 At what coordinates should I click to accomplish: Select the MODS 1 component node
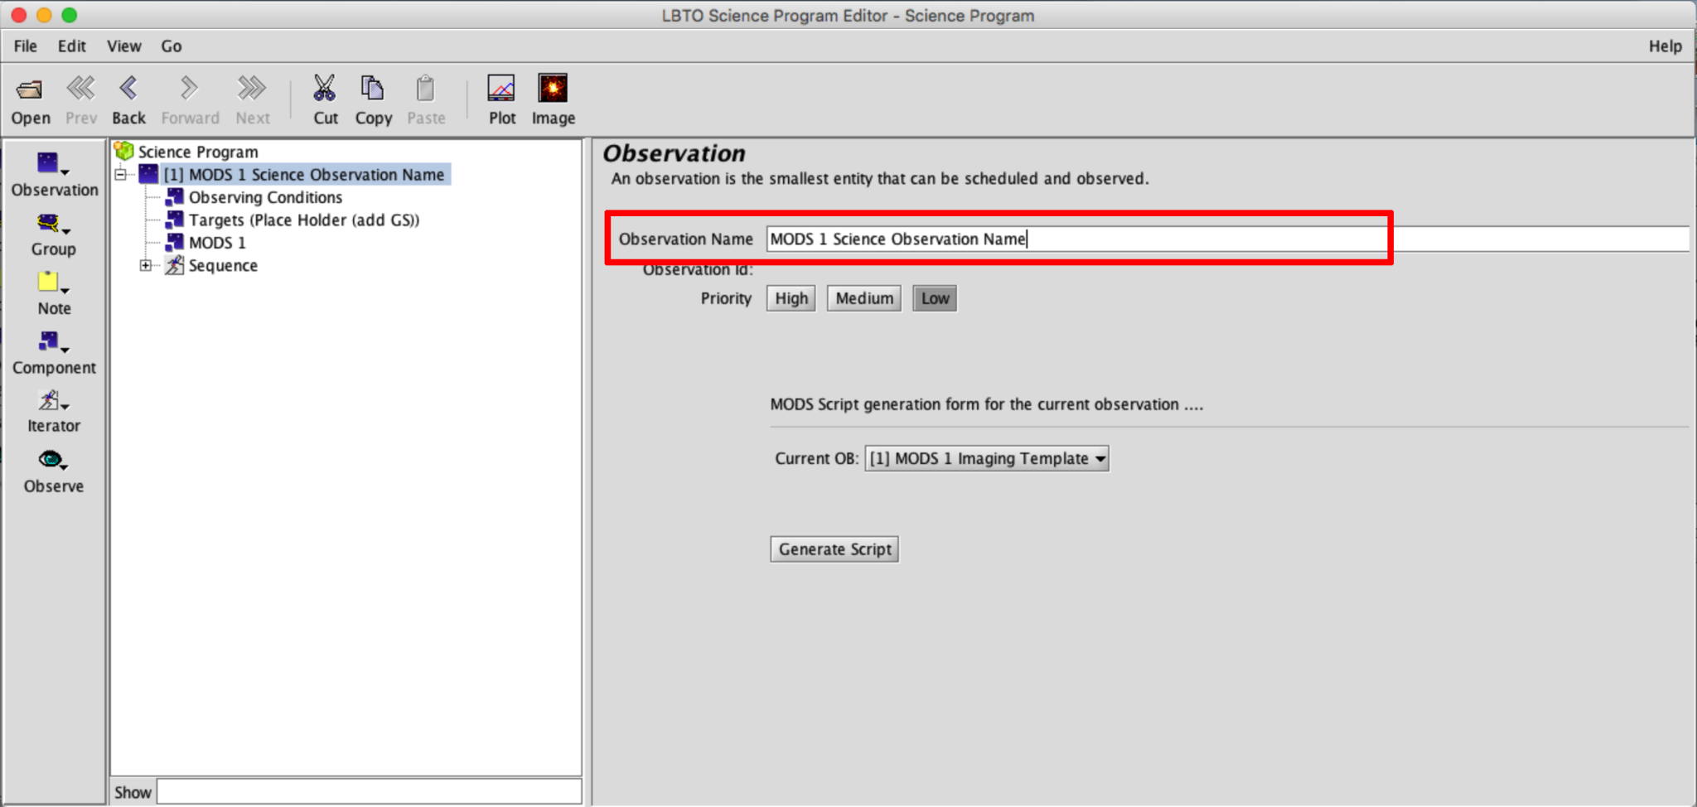click(x=217, y=243)
